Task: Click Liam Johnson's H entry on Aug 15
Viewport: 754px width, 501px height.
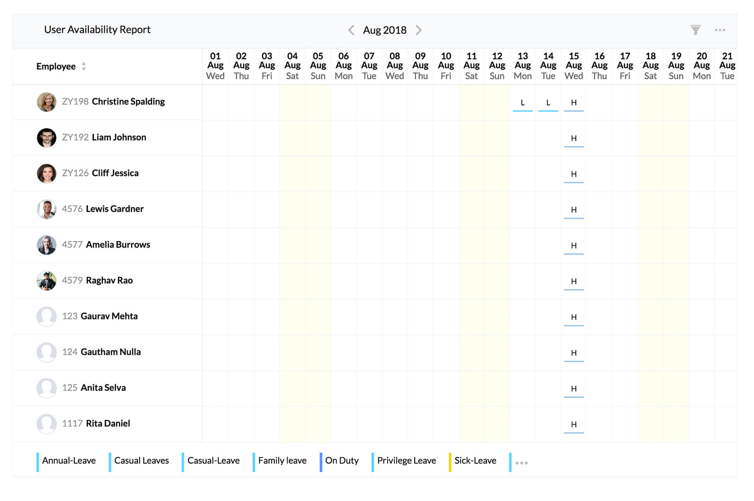Action: click(574, 138)
